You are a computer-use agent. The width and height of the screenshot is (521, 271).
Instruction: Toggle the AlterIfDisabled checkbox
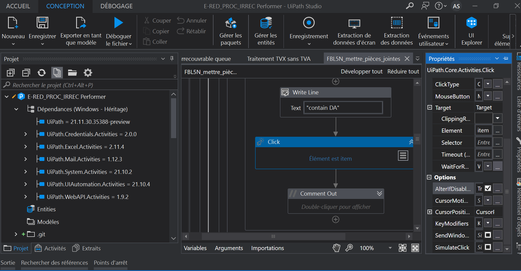pos(488,188)
